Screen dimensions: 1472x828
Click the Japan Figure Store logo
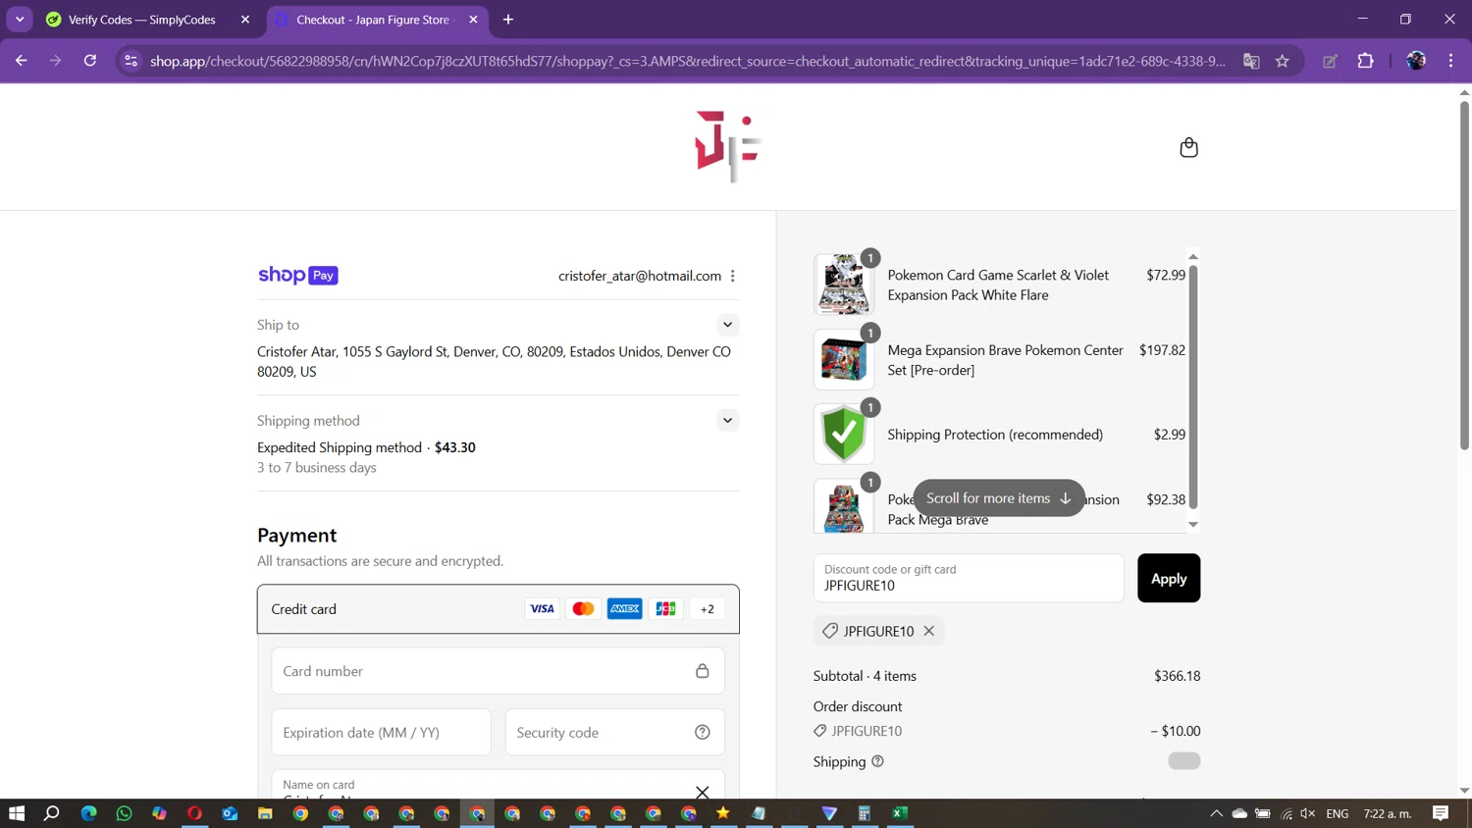(x=727, y=147)
